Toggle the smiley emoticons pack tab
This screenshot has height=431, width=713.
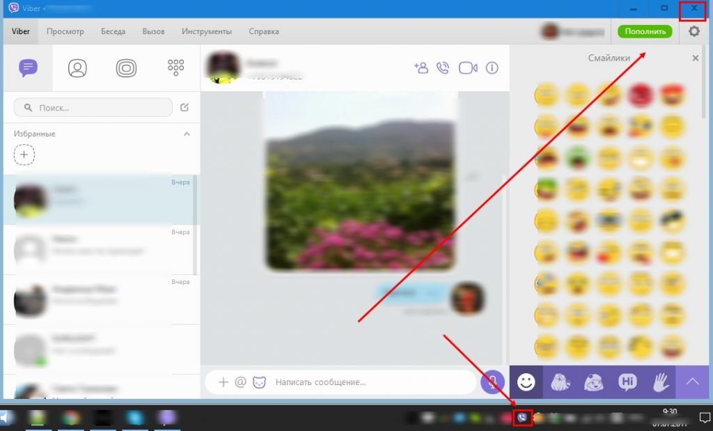[x=526, y=382]
